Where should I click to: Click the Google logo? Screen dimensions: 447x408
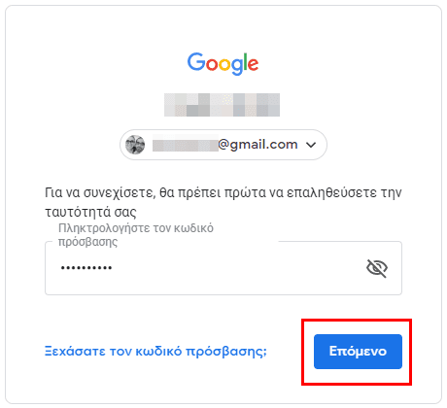(223, 63)
